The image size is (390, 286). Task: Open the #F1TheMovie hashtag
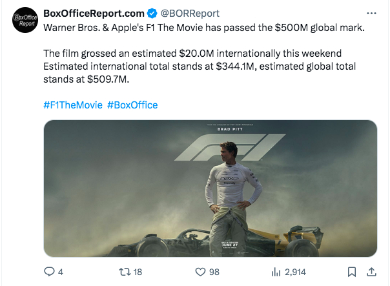tap(73, 105)
